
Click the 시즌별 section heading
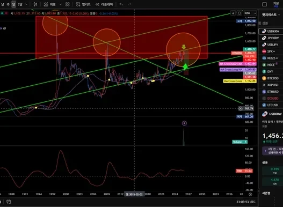coord(266,193)
